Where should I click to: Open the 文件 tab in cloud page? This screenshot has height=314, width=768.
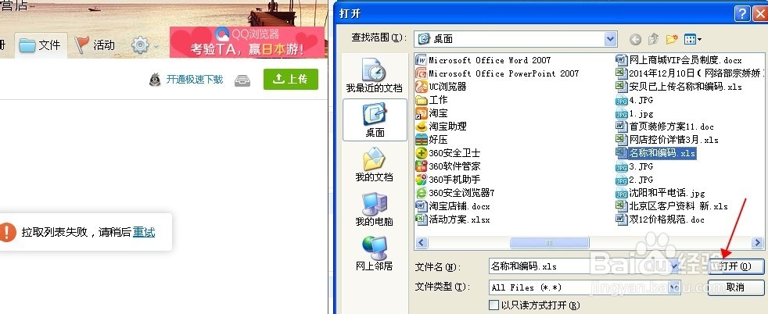point(40,45)
